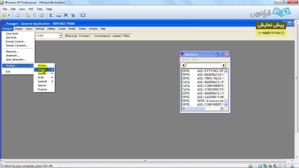Open VMware Help menu
Image resolution: width=299 pixels, height=168 pixels.
tap(49, 9)
